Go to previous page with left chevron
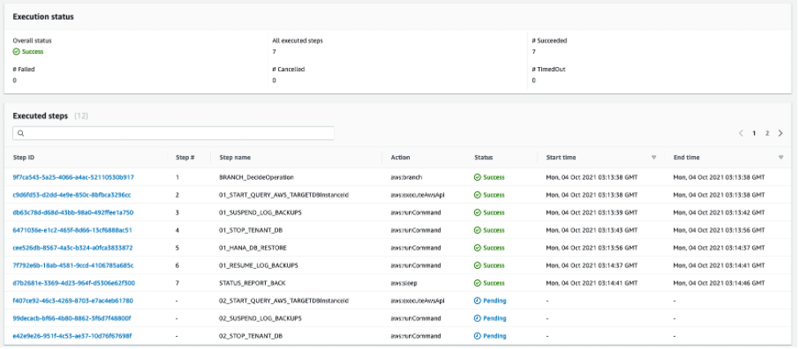799x349 pixels. pyautogui.click(x=741, y=133)
